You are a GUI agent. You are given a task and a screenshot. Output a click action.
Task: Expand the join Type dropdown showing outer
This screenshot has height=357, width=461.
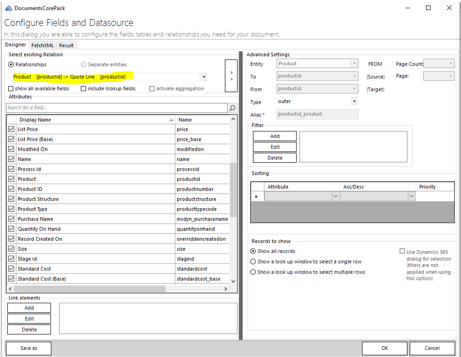(354, 101)
